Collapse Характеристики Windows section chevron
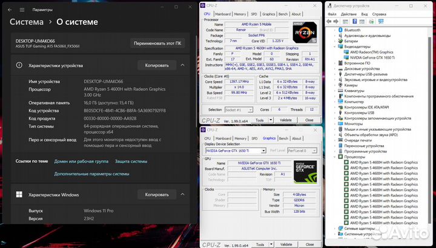Screen dimensions: 436x248 tap(182, 194)
